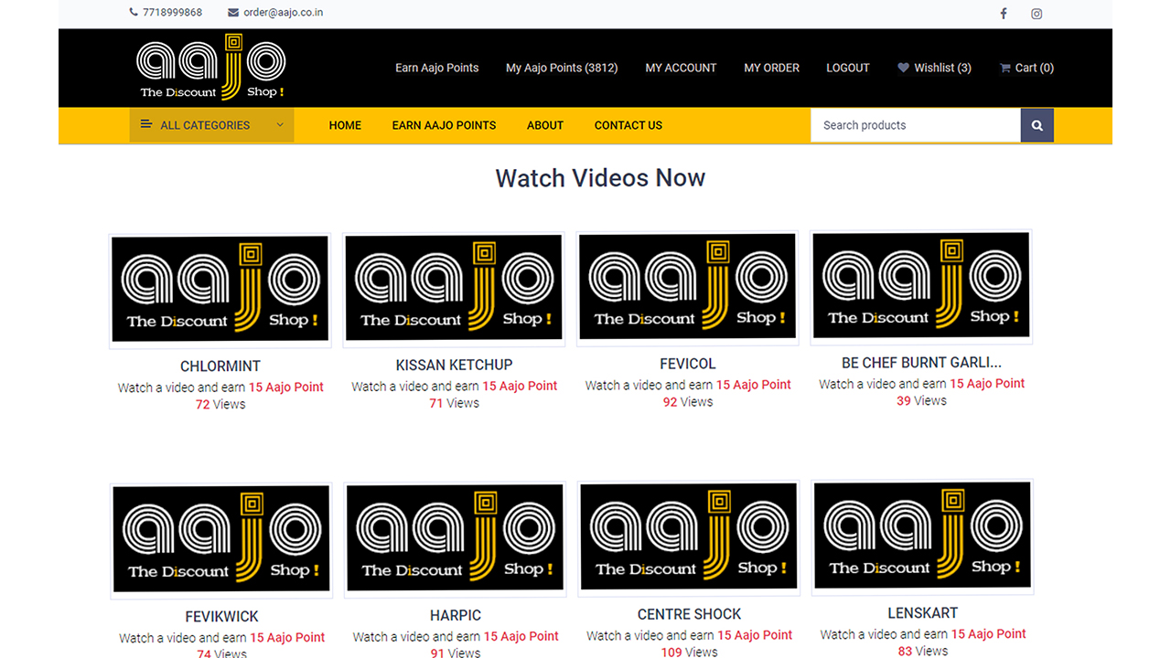Click the envelope icon beside order@aajo.co.in
The height and width of the screenshot is (658, 1171).
[233, 13]
